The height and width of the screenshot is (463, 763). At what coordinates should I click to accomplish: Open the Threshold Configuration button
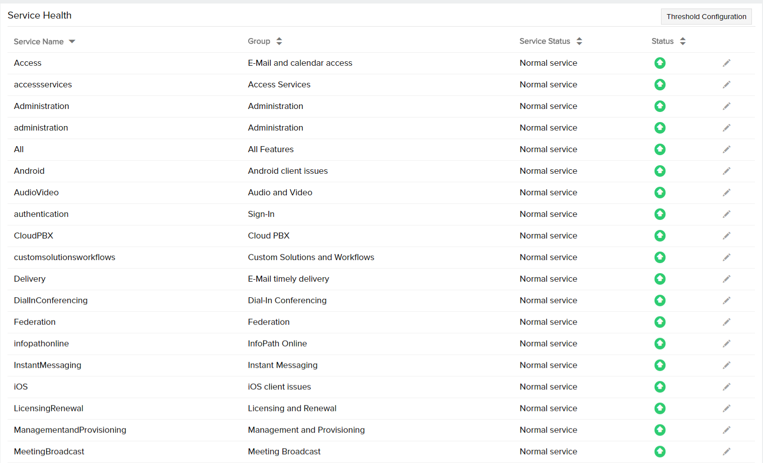click(706, 16)
